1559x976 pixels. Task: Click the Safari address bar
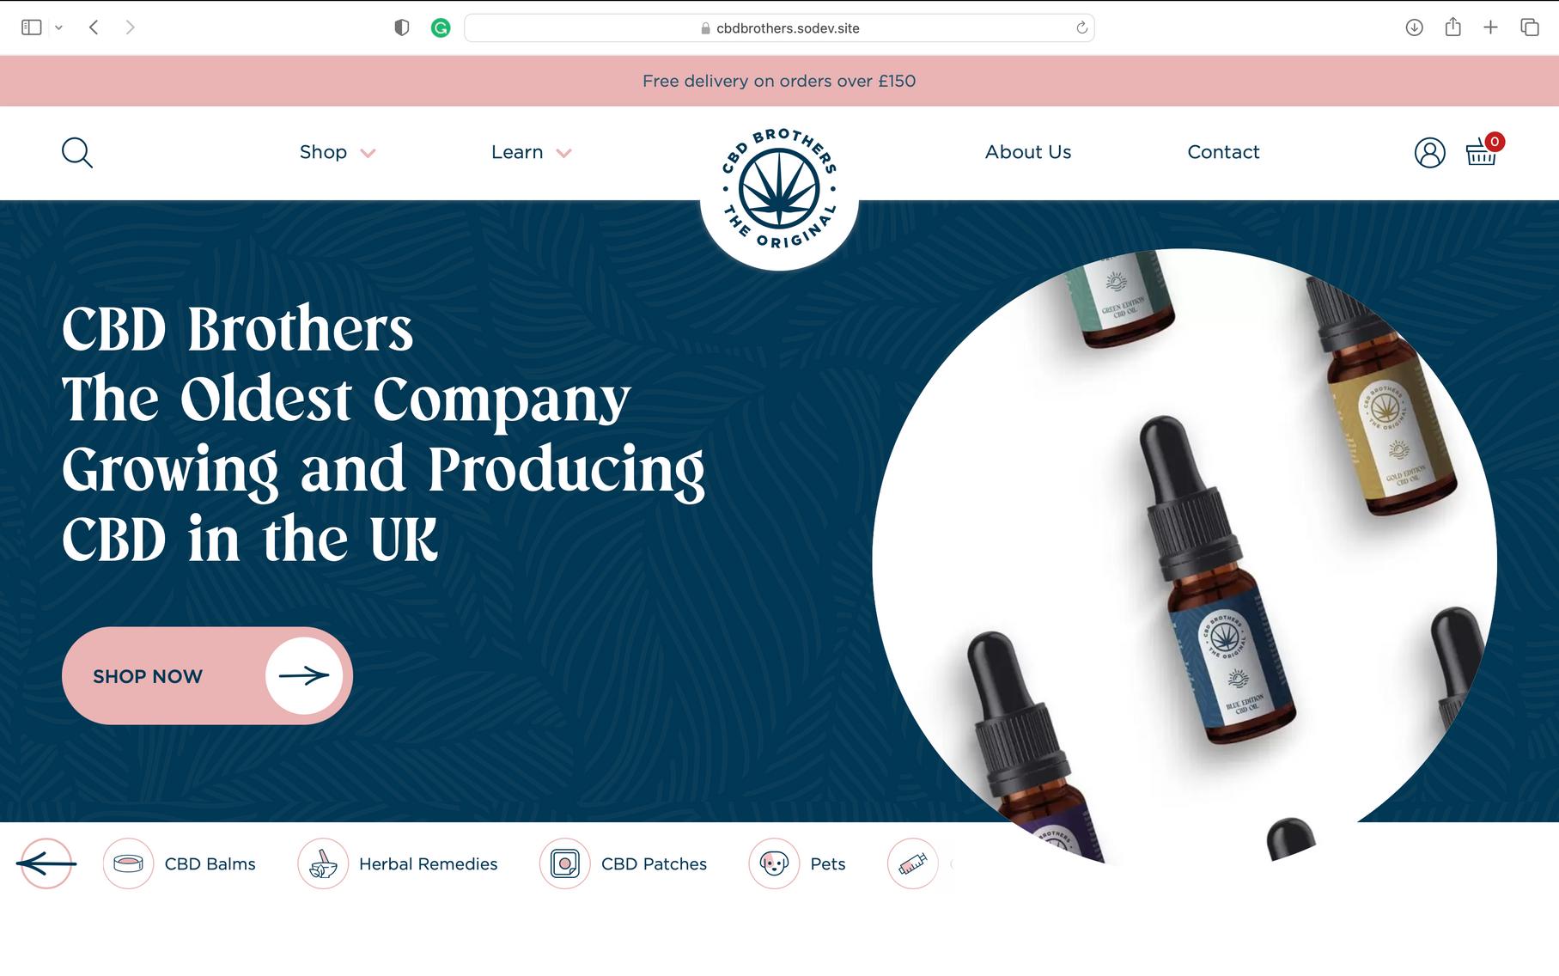(x=779, y=28)
